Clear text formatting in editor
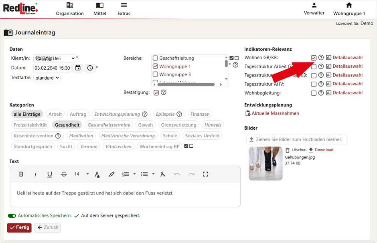377x243 pixels. point(162,174)
